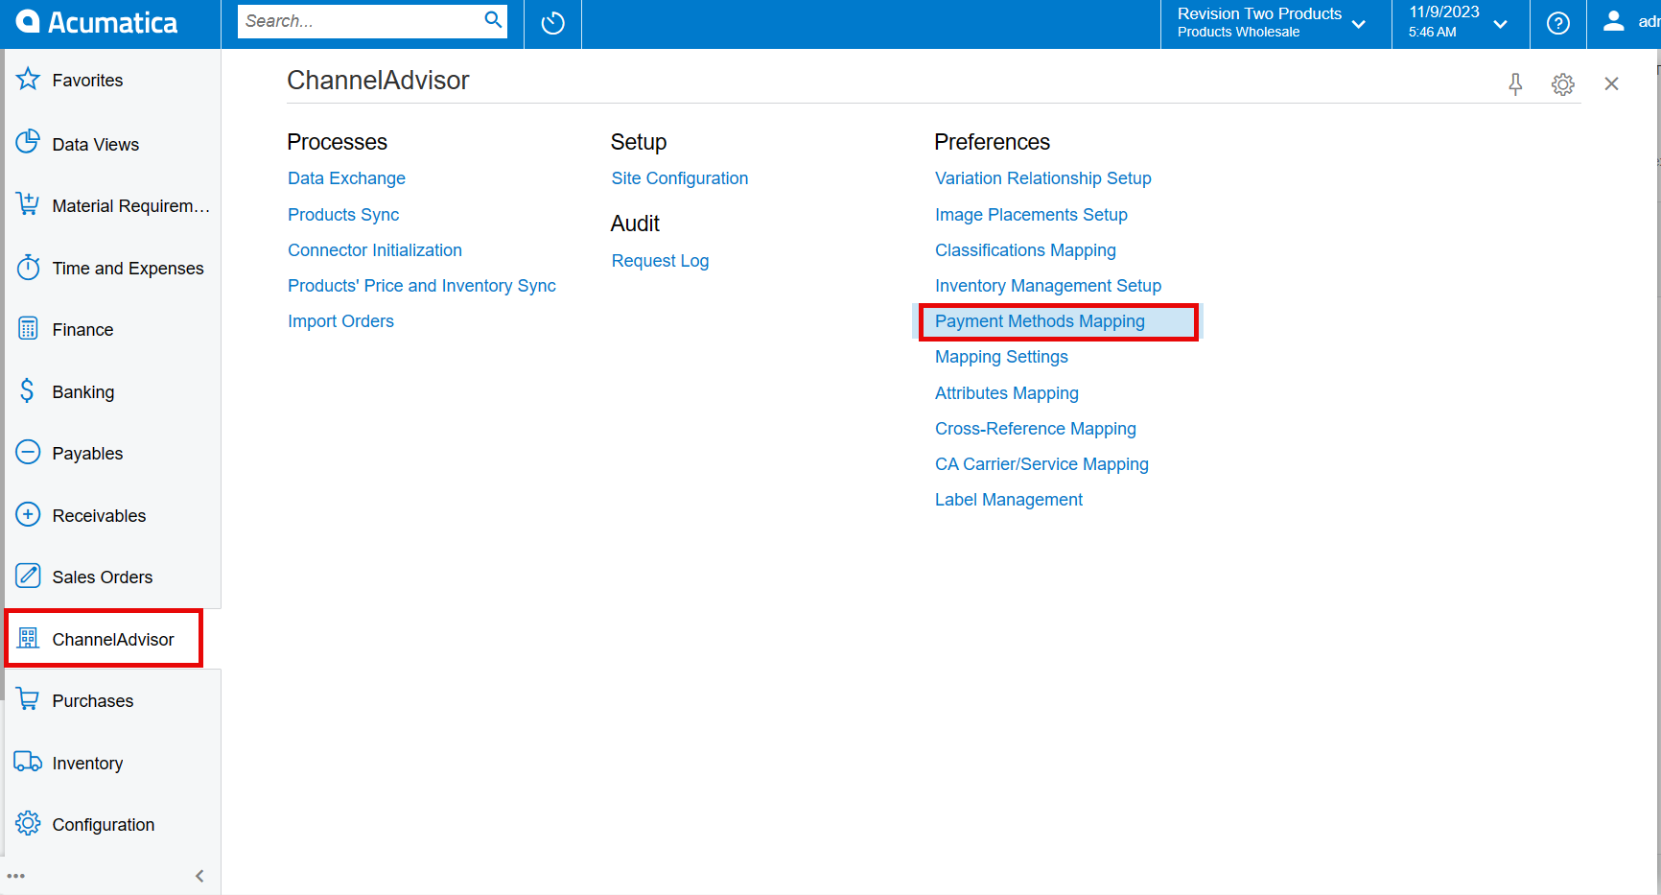
Task: Open the Purchases cart icon
Action: tap(28, 699)
